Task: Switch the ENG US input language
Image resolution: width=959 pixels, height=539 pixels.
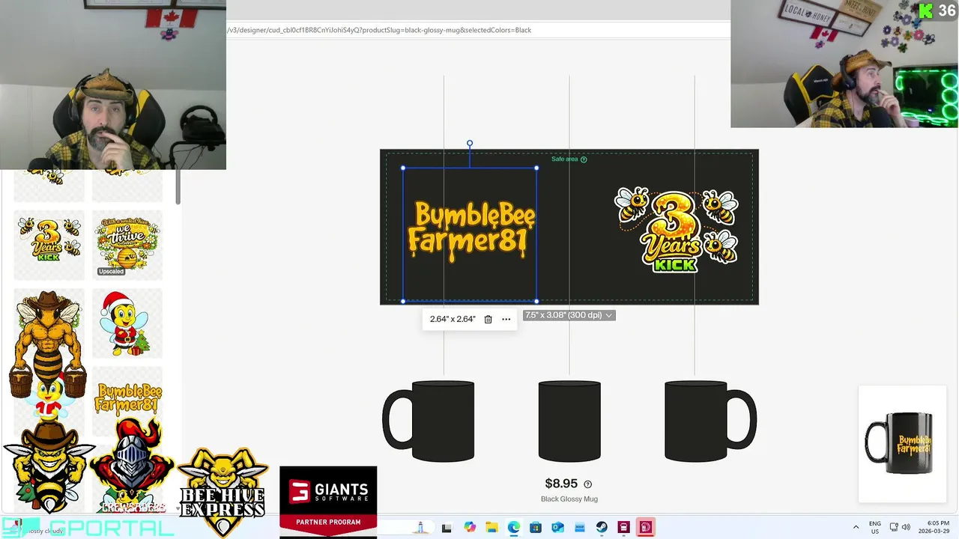Action: [875, 527]
